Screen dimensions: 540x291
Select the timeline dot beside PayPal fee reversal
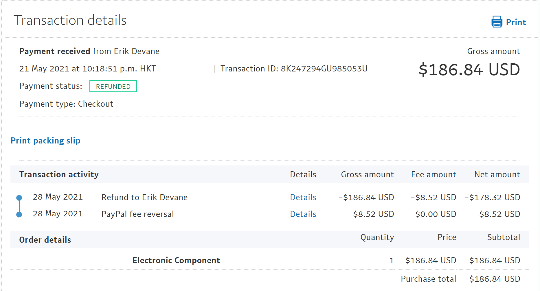pyautogui.click(x=19, y=215)
